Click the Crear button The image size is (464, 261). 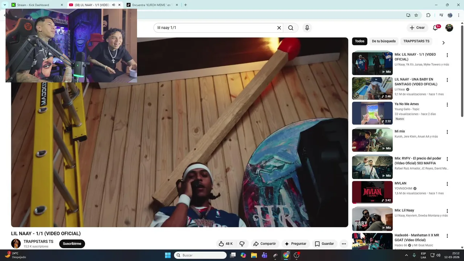tap(417, 28)
